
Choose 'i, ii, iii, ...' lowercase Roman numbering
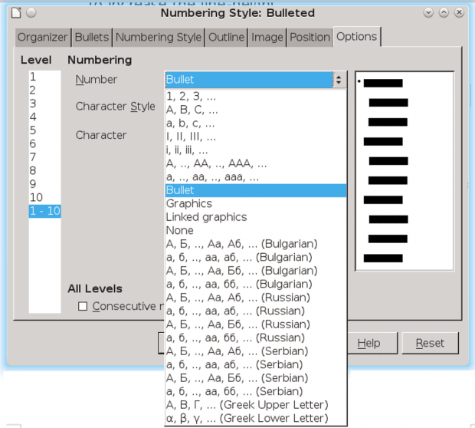coord(256,150)
